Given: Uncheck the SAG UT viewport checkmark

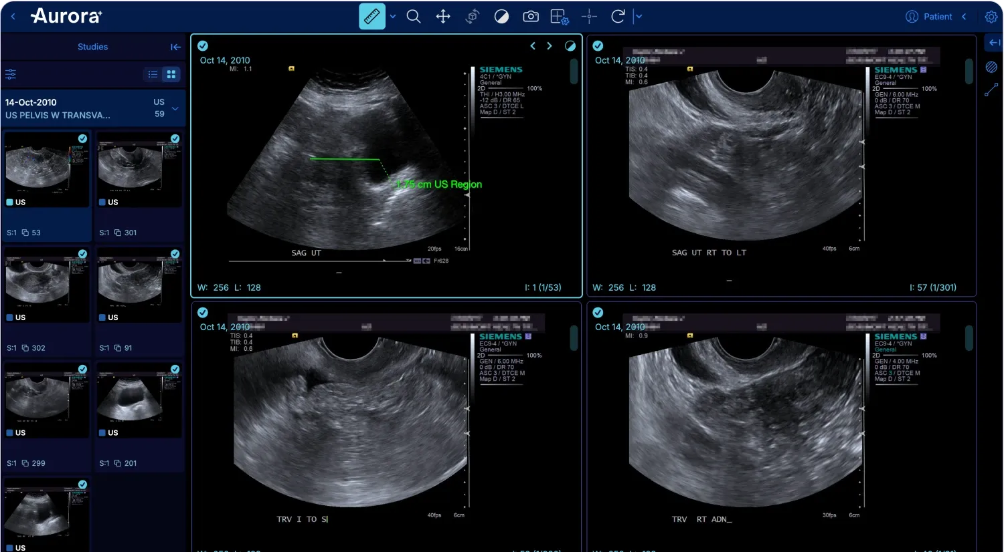Looking at the screenshot, I should (x=203, y=46).
